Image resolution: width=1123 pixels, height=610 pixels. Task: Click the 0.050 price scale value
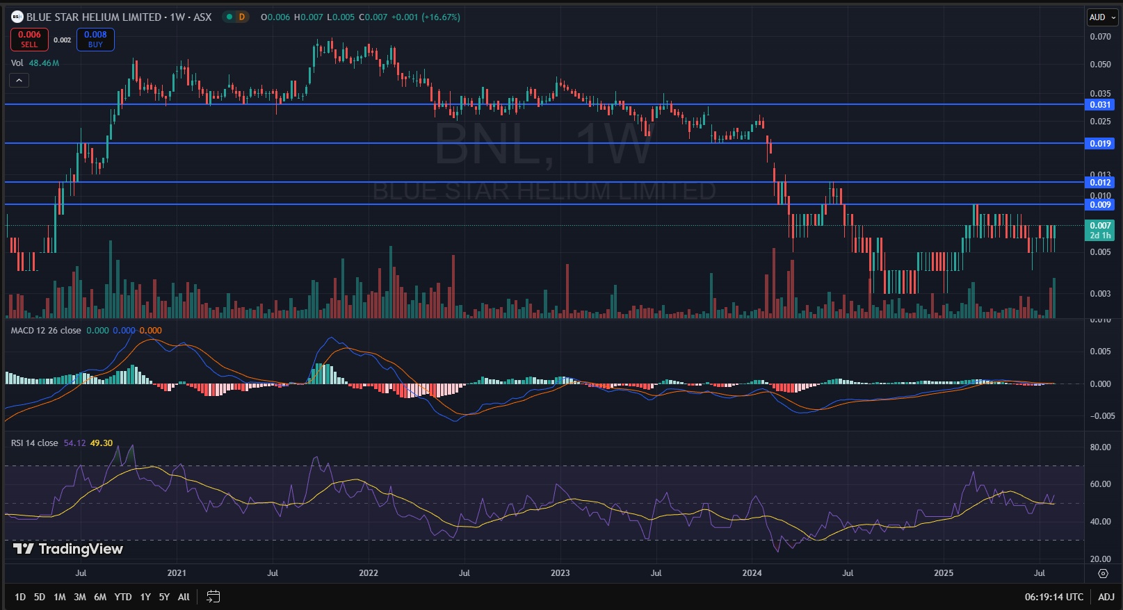tap(1100, 65)
